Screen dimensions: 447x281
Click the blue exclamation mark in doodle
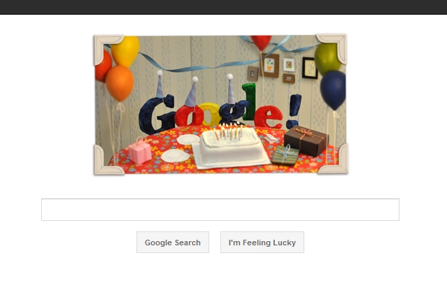294,111
